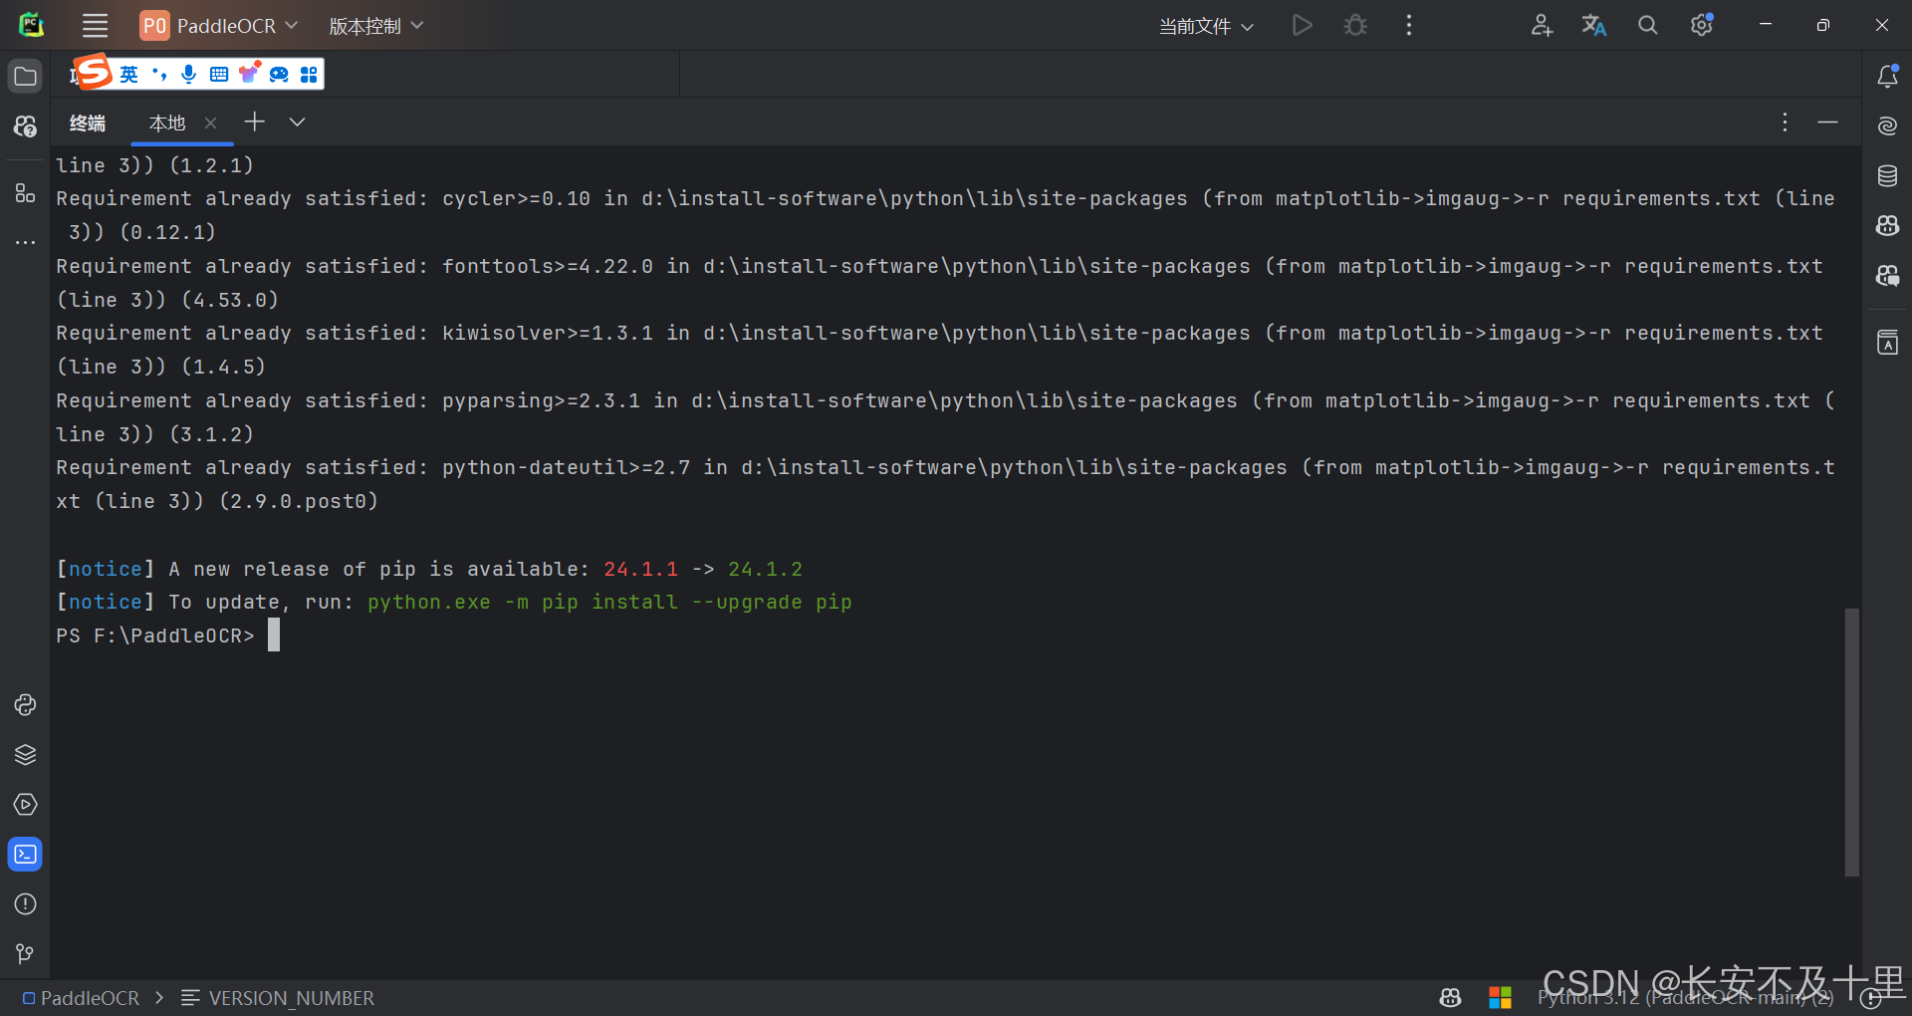Open the Python 3.12 interpreter selector
The height and width of the screenshot is (1016, 1912).
click(x=1685, y=998)
